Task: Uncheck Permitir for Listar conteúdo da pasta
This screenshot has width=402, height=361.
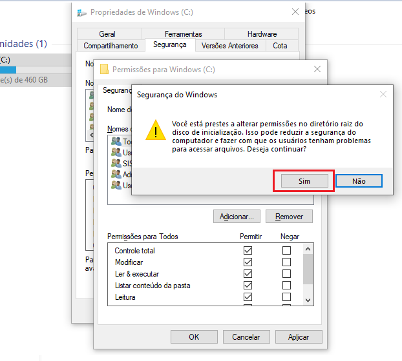Action: pos(248,286)
